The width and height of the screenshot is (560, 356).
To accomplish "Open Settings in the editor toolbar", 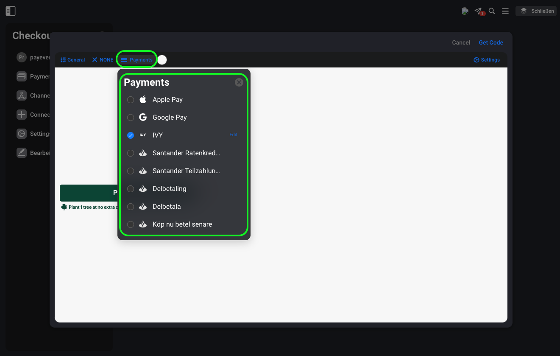I will [487, 60].
